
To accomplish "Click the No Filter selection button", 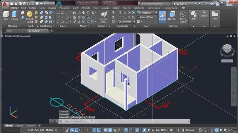I will (172, 16).
